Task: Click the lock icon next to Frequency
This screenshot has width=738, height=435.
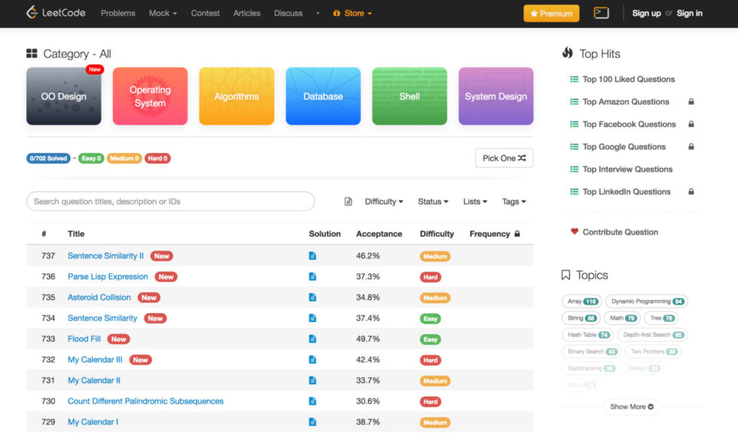Action: [x=517, y=234]
